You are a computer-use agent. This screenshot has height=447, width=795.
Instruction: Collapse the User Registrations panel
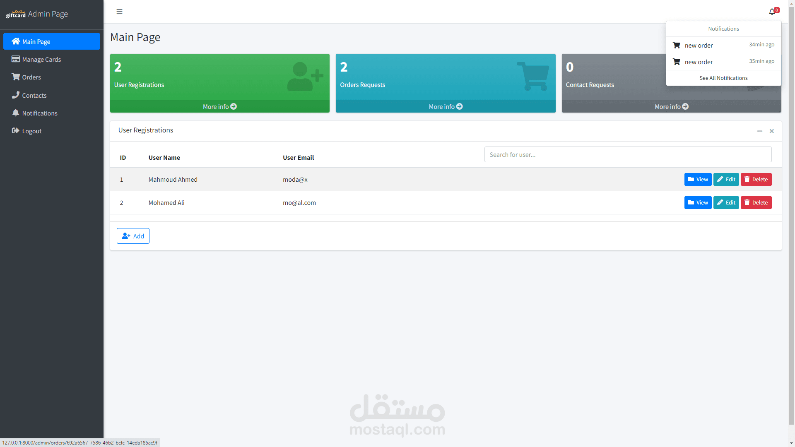760,131
